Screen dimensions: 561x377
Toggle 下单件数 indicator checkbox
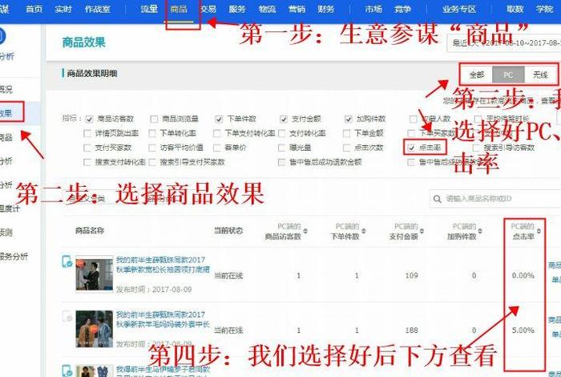[219, 119]
